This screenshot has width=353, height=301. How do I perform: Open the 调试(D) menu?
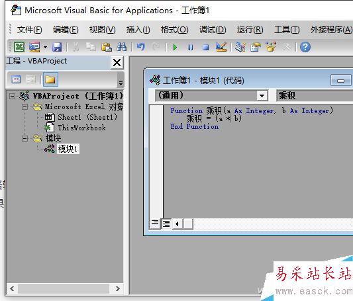213,30
